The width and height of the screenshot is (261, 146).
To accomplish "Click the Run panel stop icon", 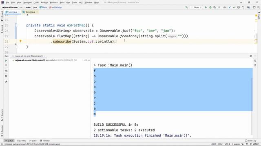I will pyautogui.click(x=6, y=65).
